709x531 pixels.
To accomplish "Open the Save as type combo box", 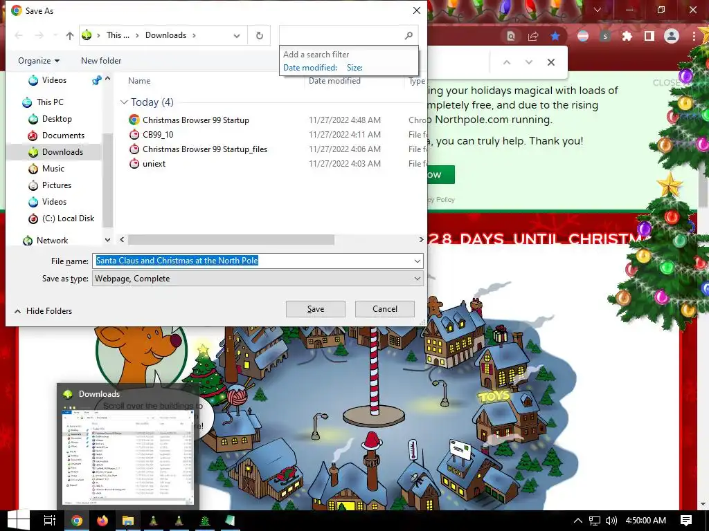I will pos(258,279).
